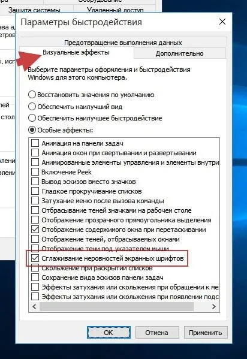The height and width of the screenshot is (359, 247).
Task: Click the Отмена button
Action: [156, 333]
